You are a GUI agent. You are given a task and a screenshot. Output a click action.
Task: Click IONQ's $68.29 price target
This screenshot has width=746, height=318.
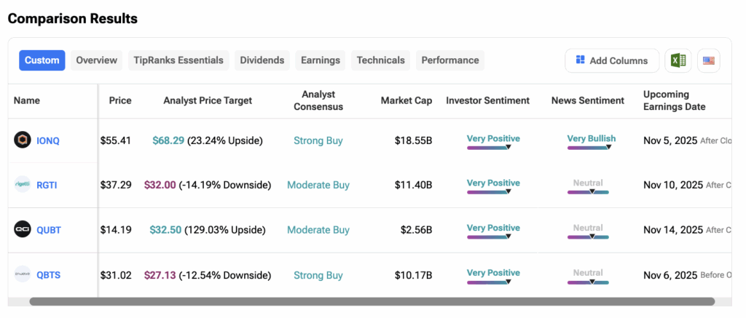pos(168,140)
